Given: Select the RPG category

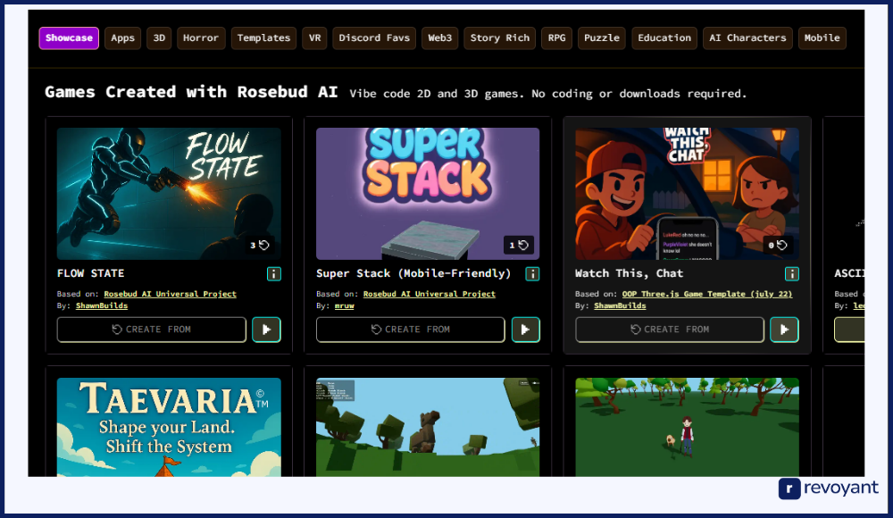Looking at the screenshot, I should (556, 38).
